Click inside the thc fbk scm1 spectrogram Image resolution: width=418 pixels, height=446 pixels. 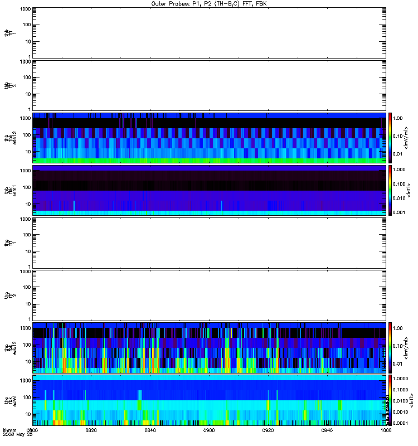[209, 400]
